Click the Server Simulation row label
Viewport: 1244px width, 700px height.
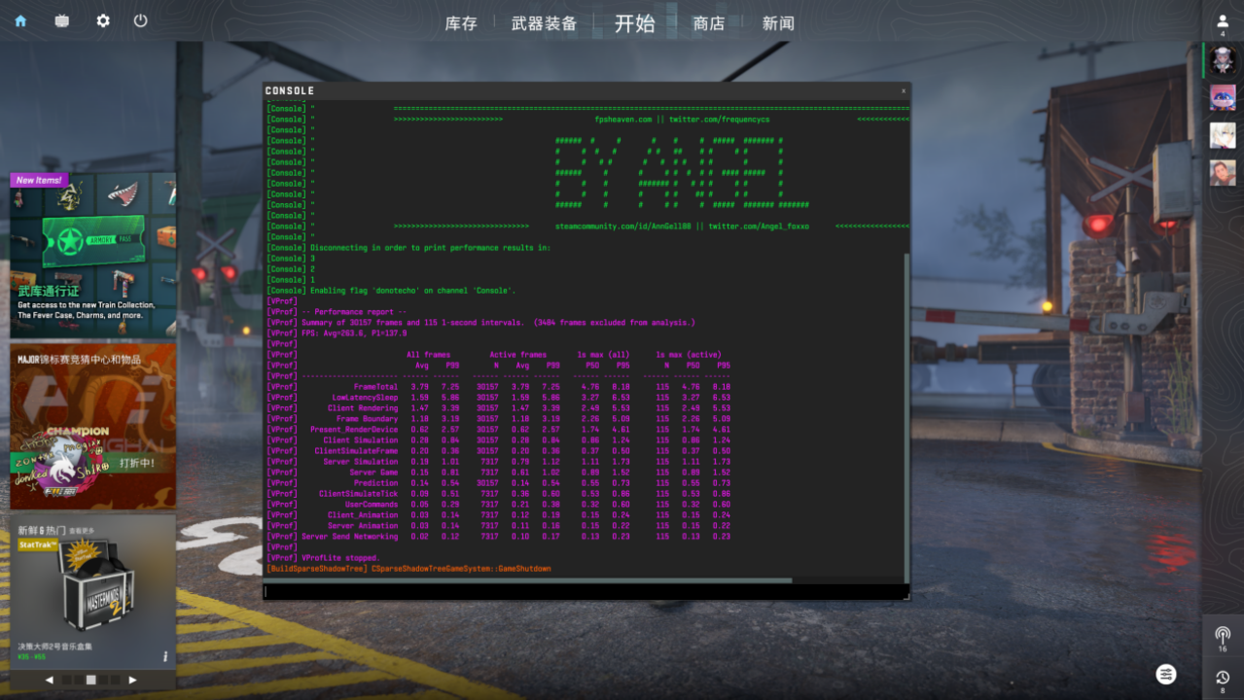coord(361,461)
